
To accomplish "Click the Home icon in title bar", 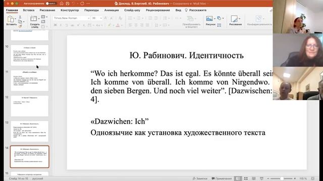I will point(62,4).
